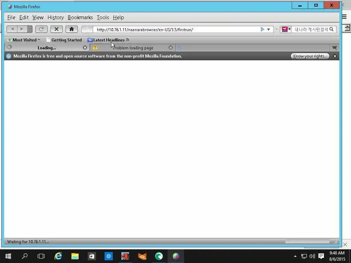351x263 pixels.
Task: Open the History menu
Action: point(56,17)
